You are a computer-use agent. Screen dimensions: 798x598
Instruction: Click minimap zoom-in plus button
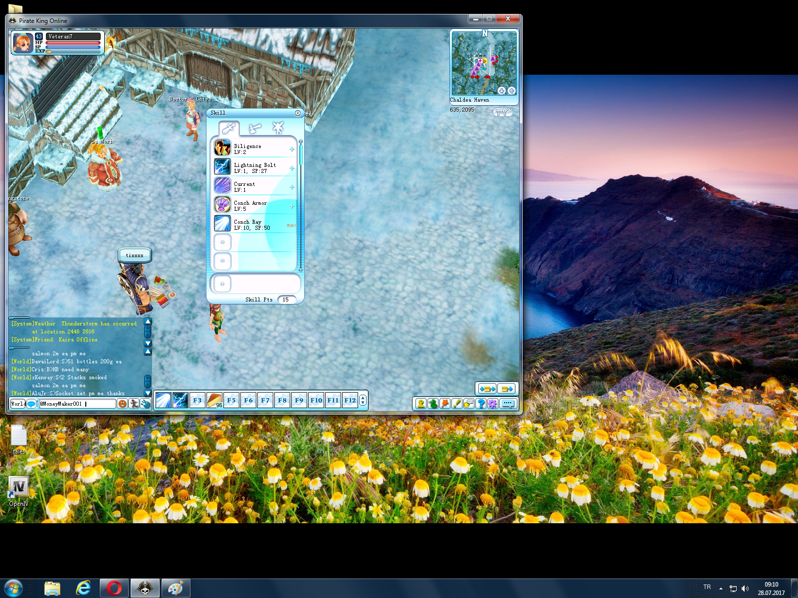tap(511, 91)
